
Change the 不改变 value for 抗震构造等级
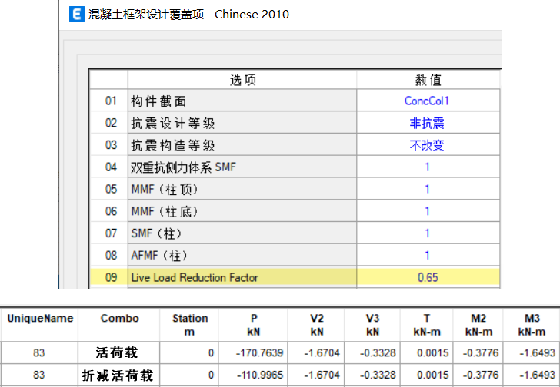427,145
